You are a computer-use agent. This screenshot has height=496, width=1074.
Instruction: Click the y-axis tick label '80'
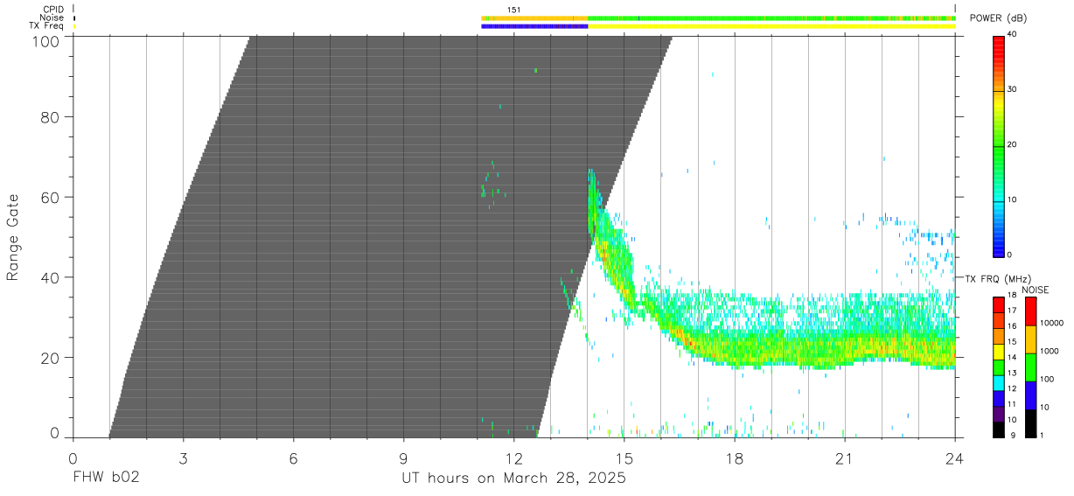click(50, 117)
